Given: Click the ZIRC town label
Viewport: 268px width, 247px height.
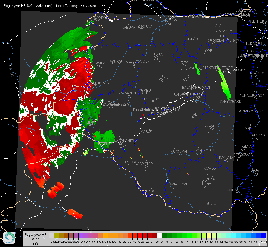Looking at the screenshot, I should click(185, 63).
